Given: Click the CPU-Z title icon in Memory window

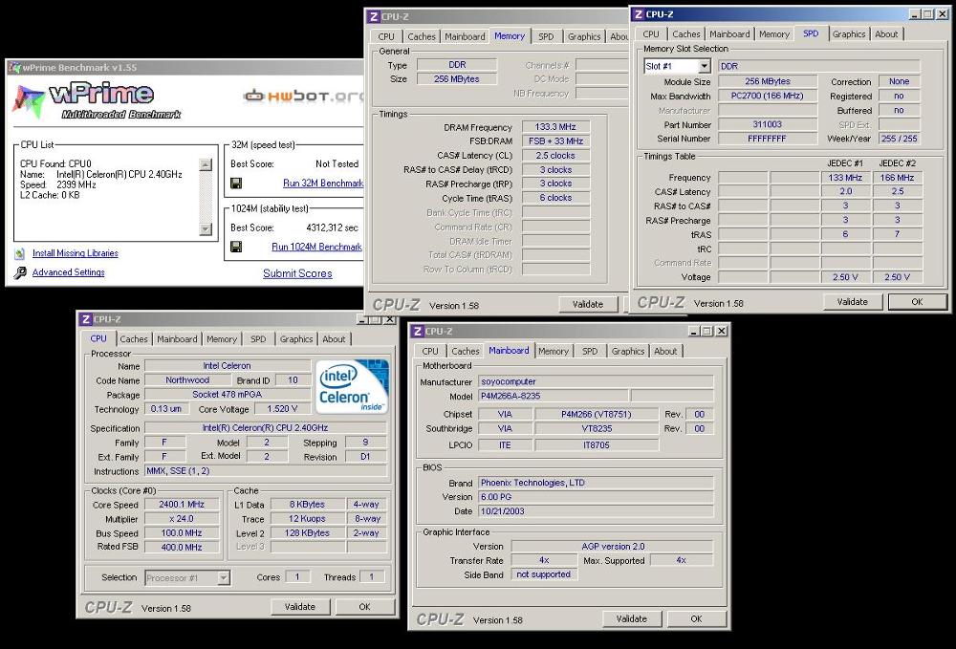Looking at the screenshot, I should pos(374,16).
